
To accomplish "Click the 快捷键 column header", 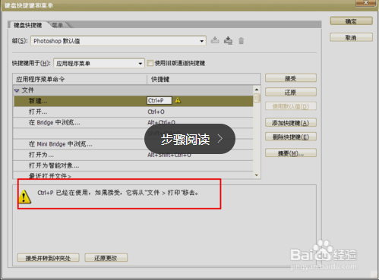I will [x=204, y=79].
